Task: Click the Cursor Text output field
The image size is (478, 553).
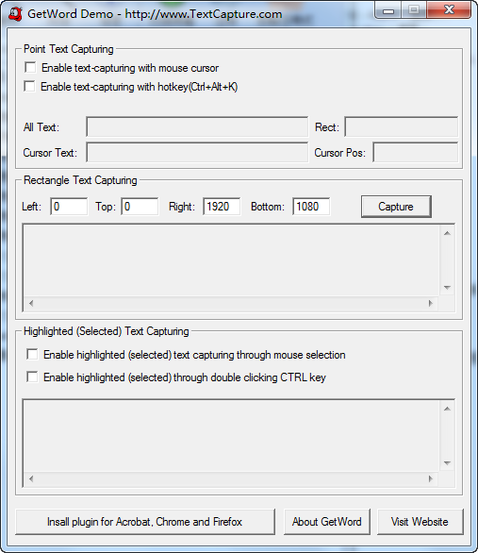Action: (x=197, y=153)
